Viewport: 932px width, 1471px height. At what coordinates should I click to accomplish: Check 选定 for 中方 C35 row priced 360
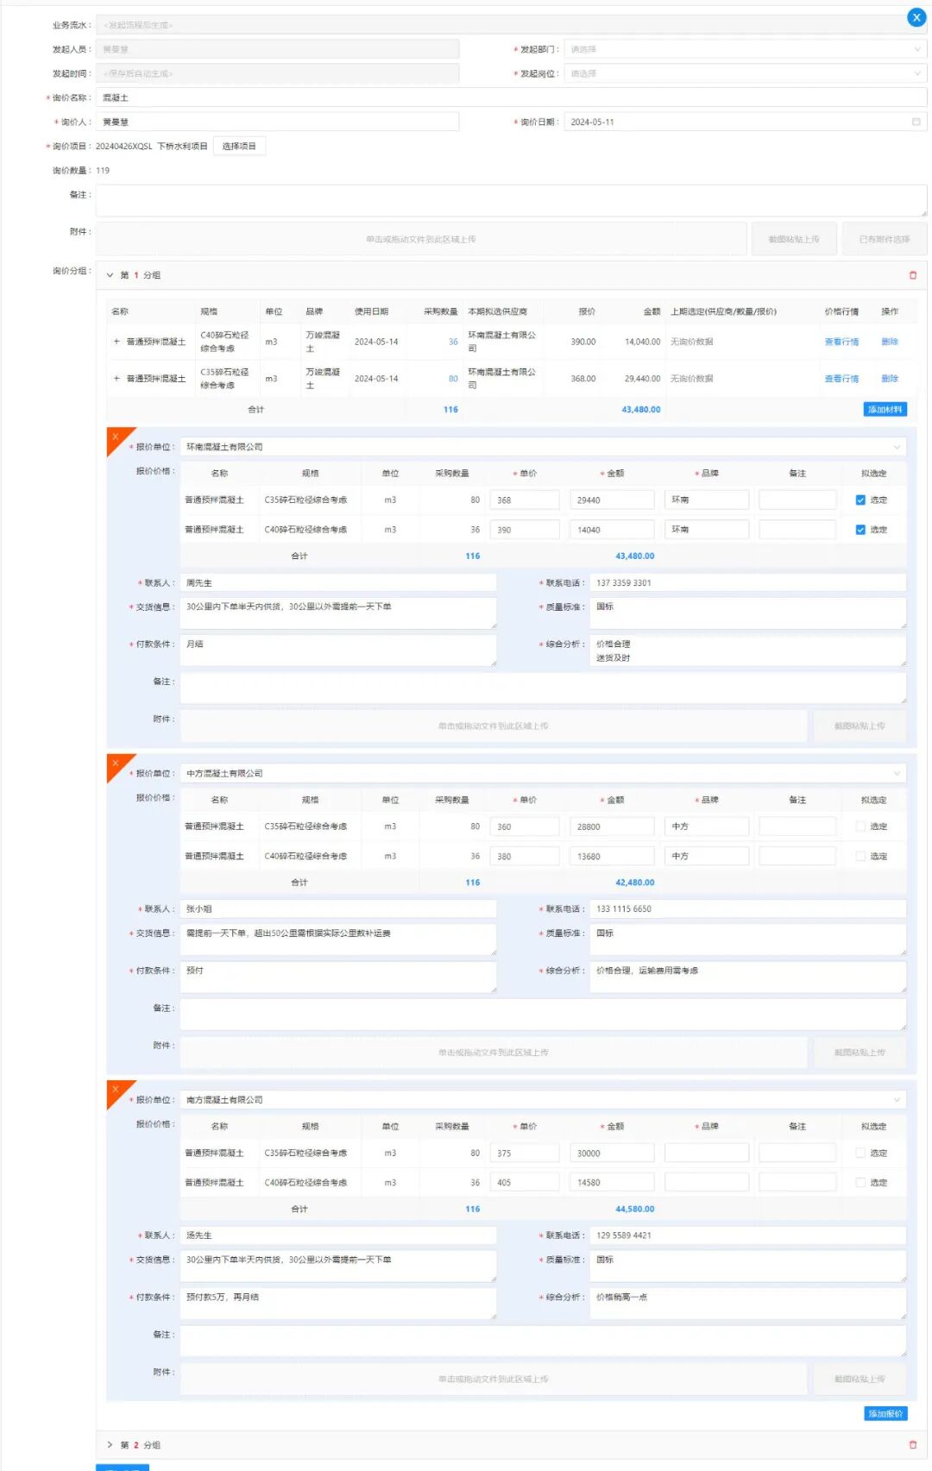click(x=860, y=827)
